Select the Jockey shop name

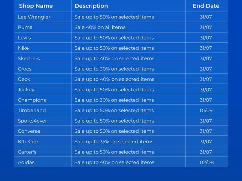pos(26,90)
